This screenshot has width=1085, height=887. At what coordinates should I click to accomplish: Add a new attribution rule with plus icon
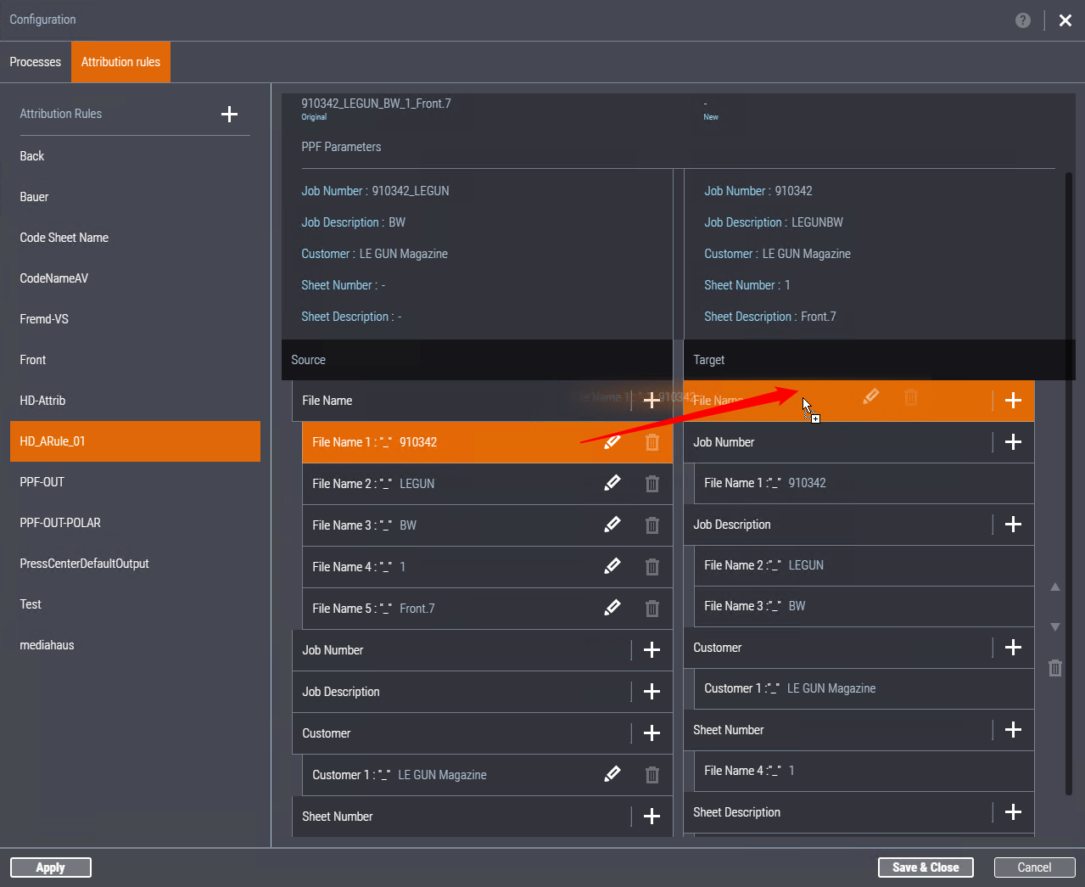[x=229, y=115]
